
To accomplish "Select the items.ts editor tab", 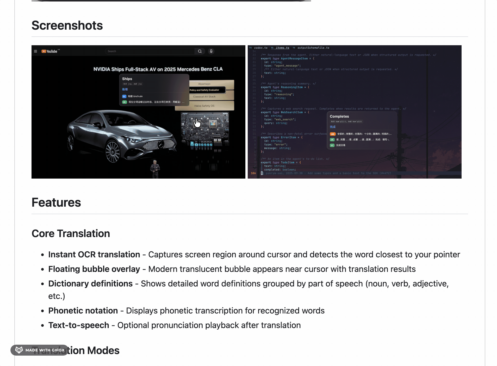I will coord(282,48).
